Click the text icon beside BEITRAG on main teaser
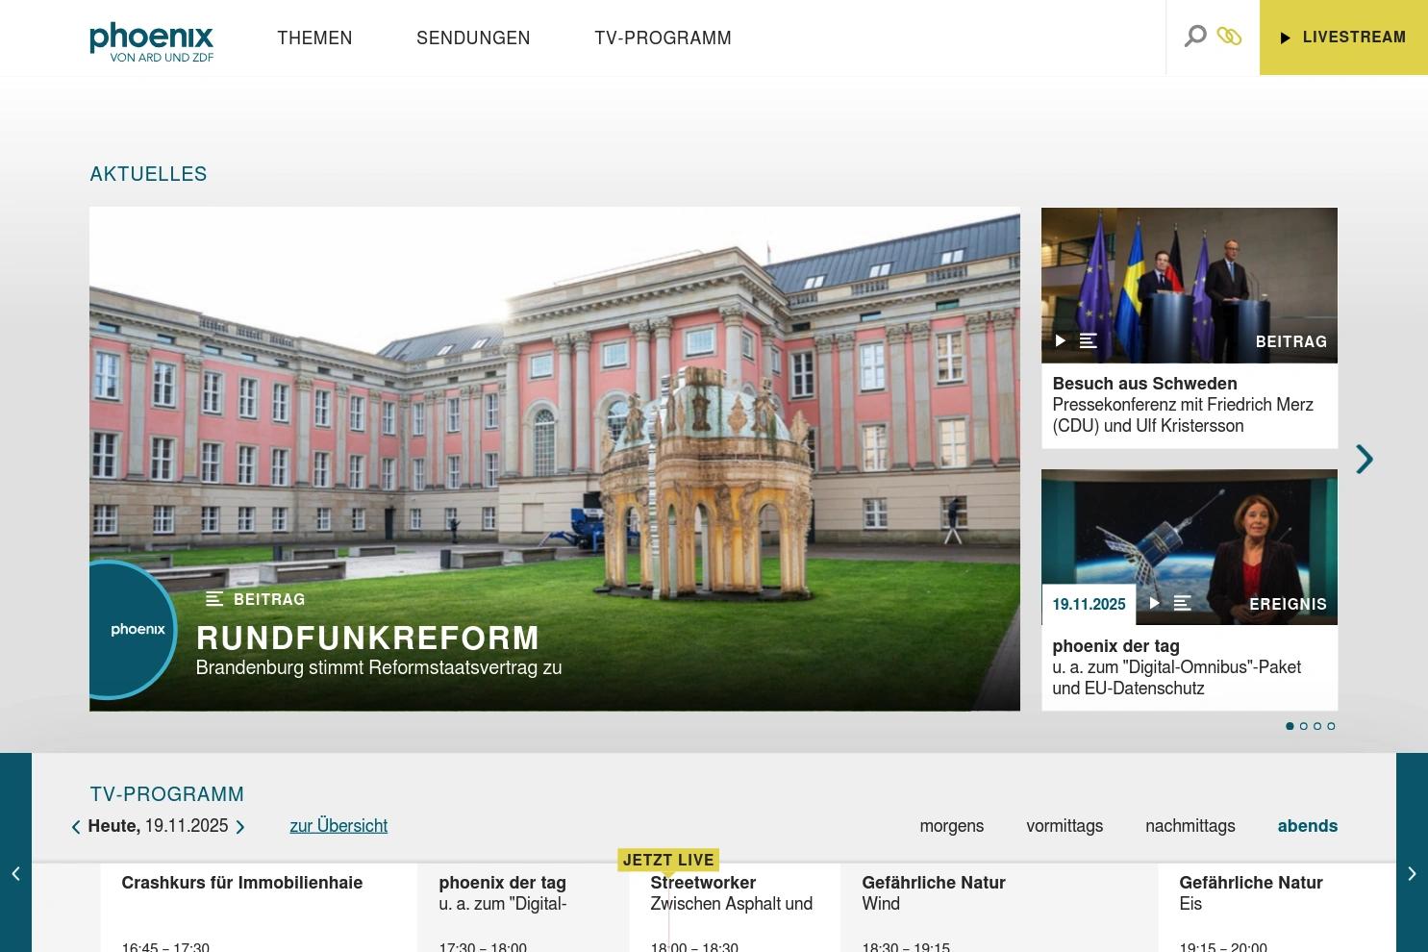 click(214, 599)
